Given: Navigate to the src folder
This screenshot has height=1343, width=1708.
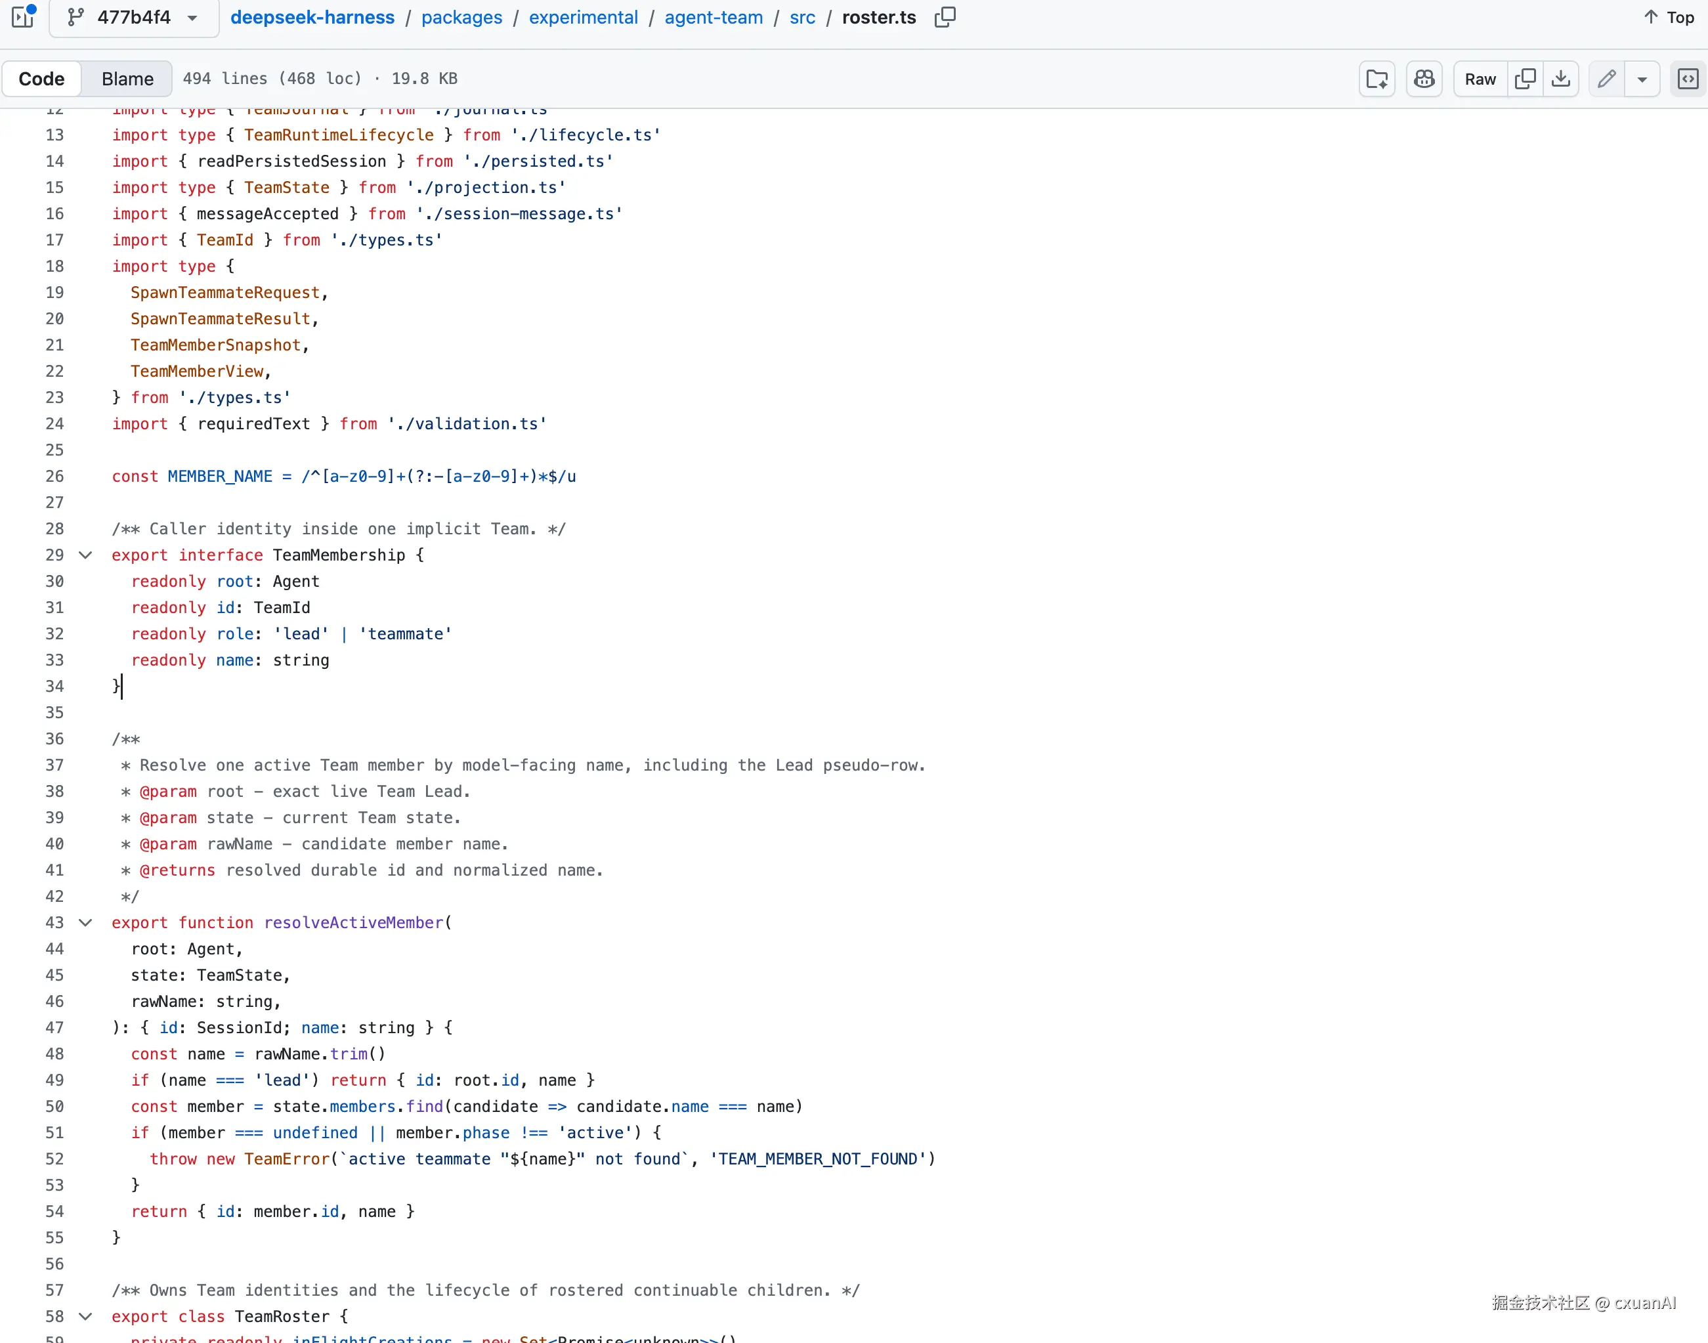Looking at the screenshot, I should coord(802,17).
